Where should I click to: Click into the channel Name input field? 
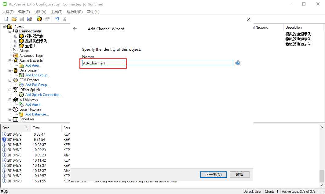click(x=158, y=63)
